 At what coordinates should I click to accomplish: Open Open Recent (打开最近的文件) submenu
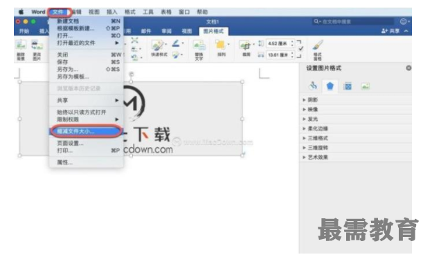coord(87,43)
